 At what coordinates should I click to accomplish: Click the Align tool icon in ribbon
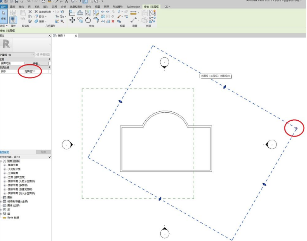(x=72, y=13)
